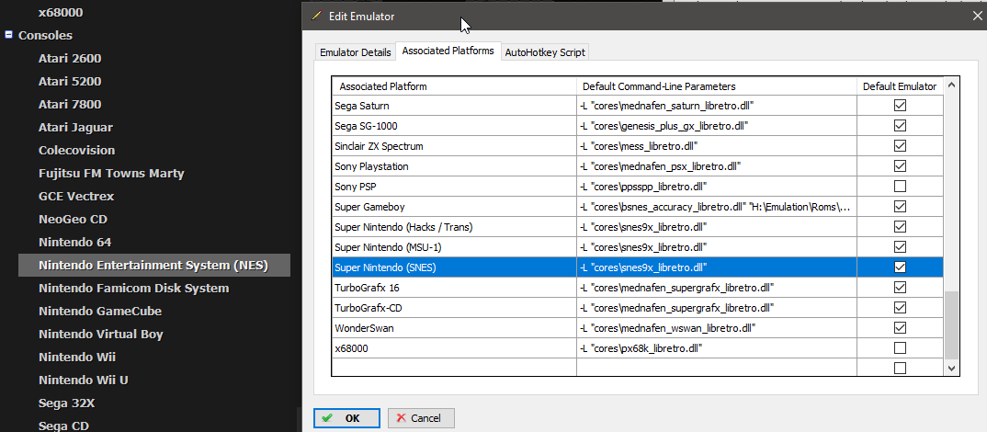Viewport: 987px width, 432px height.
Task: Select Atari 7800 in the sidebar
Action: (x=70, y=105)
